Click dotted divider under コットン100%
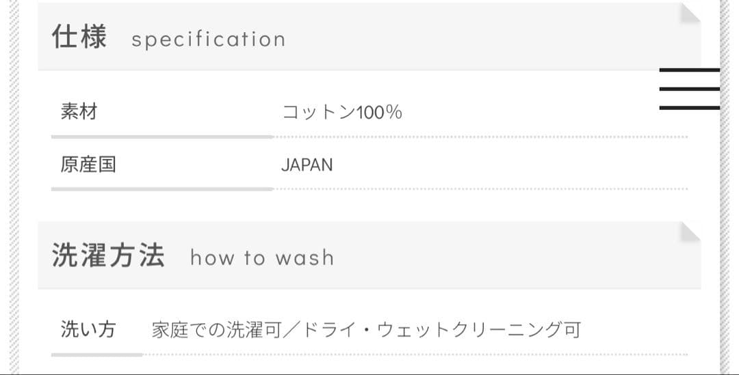 tap(479, 137)
